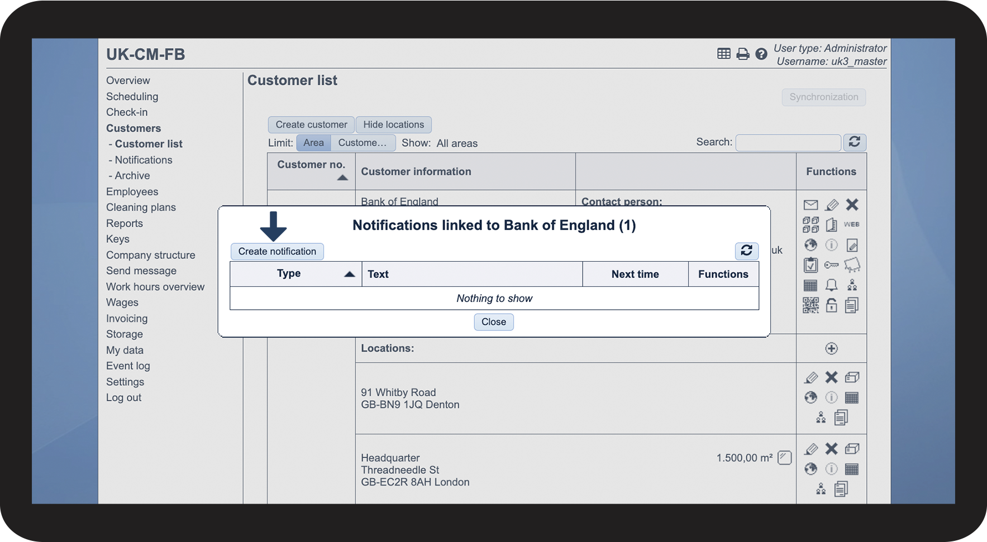
Task: Click the Next time column header
Action: [x=635, y=274]
